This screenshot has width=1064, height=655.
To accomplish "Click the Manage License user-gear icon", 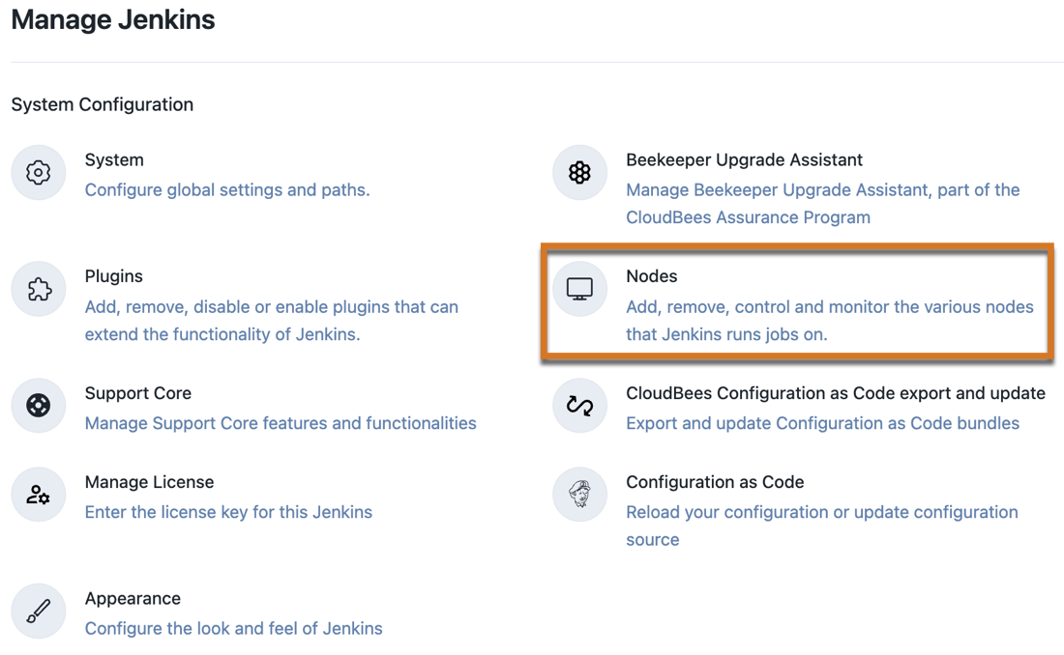I will [x=38, y=495].
